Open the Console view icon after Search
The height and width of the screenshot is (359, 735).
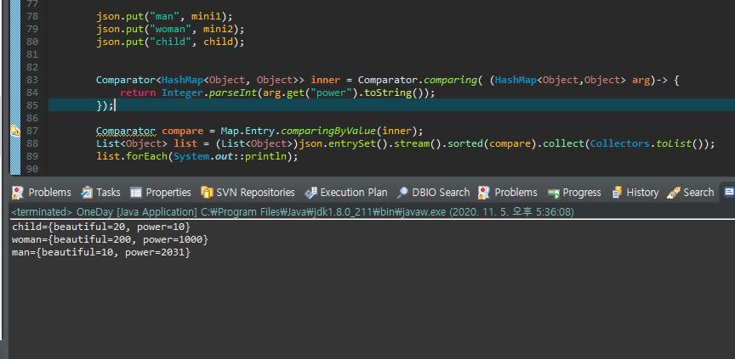click(729, 192)
